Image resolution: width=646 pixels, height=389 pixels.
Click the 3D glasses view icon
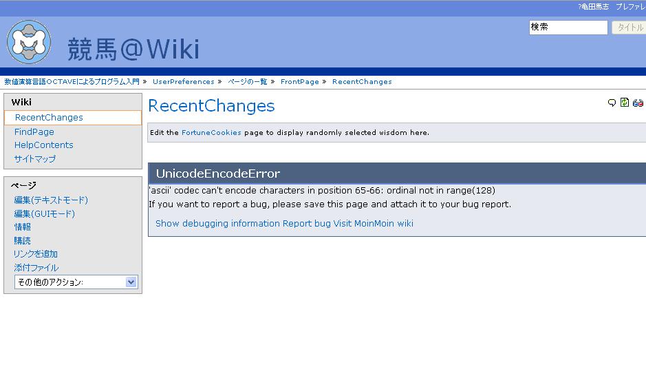click(x=638, y=103)
